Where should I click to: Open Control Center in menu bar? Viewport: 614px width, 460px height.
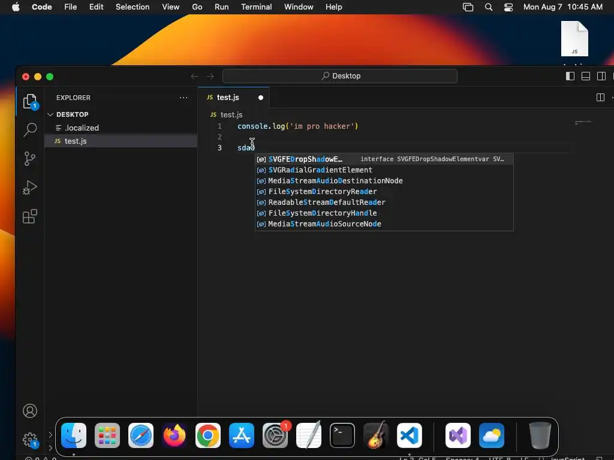508,7
